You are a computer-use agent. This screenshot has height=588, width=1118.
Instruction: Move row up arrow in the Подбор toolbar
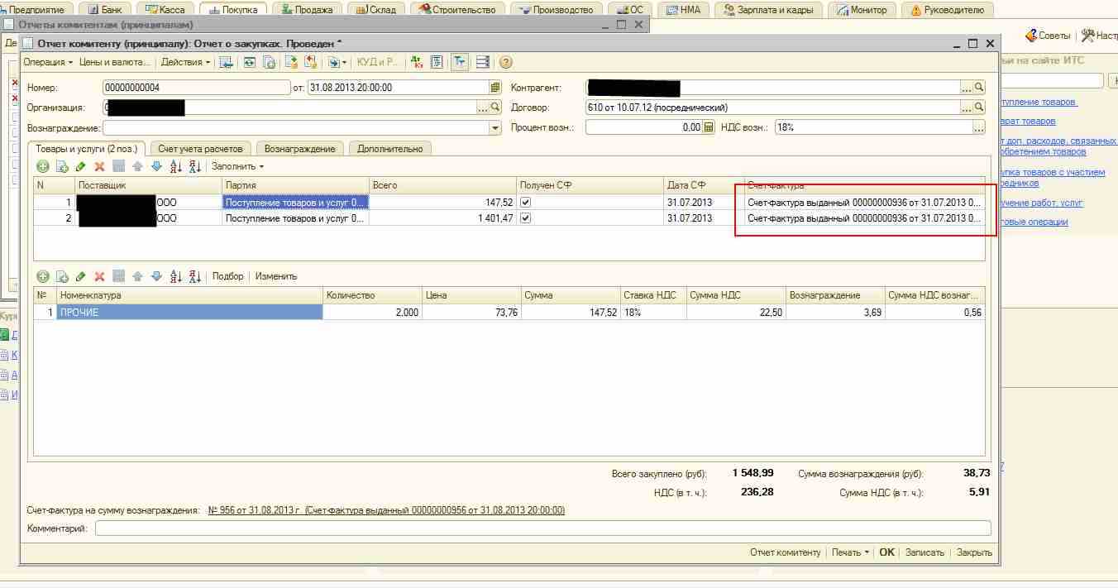137,276
